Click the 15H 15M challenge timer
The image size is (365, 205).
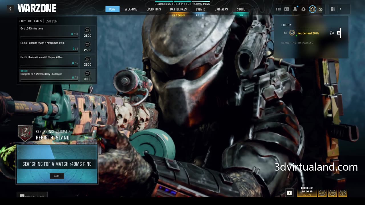point(51,21)
